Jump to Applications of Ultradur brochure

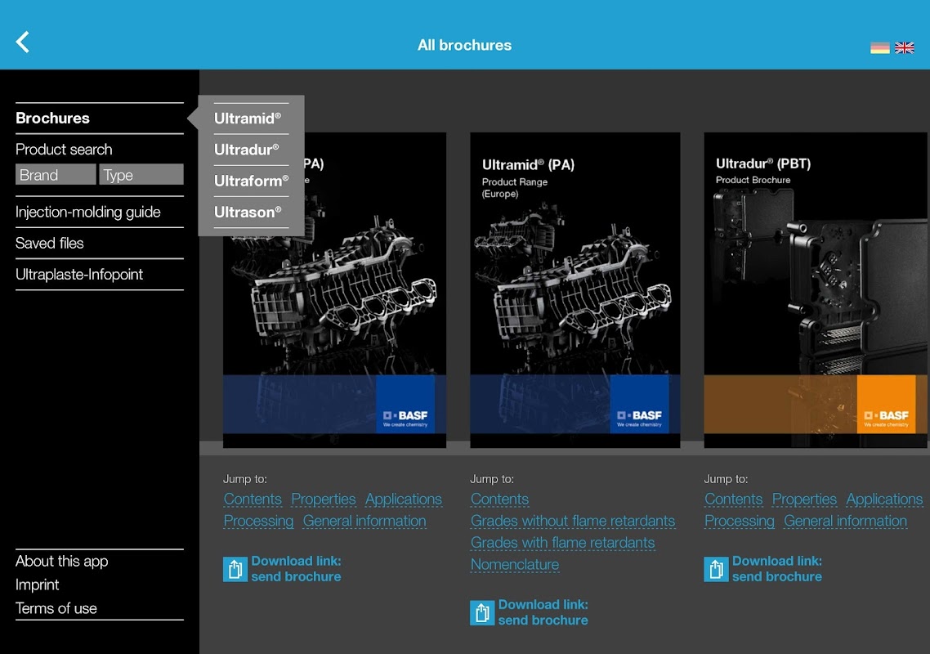[x=884, y=499]
